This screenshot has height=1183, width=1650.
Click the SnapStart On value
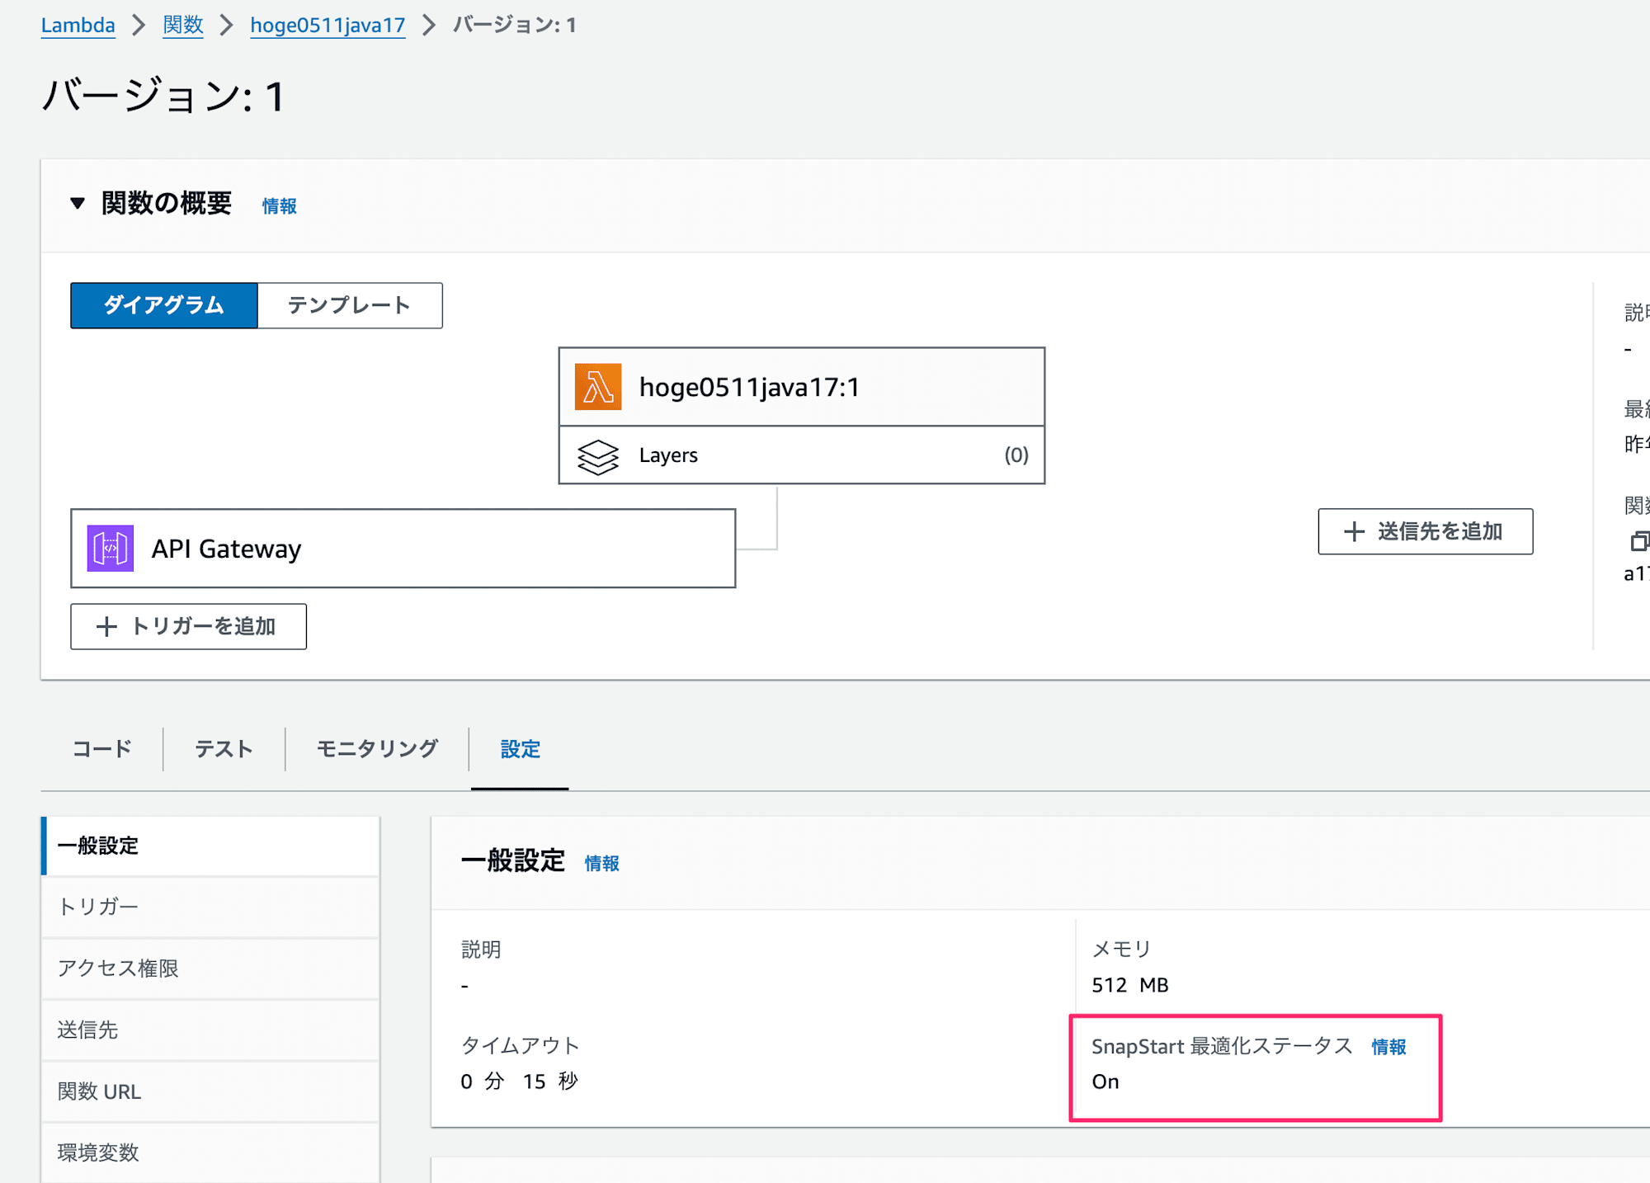click(x=1105, y=1082)
